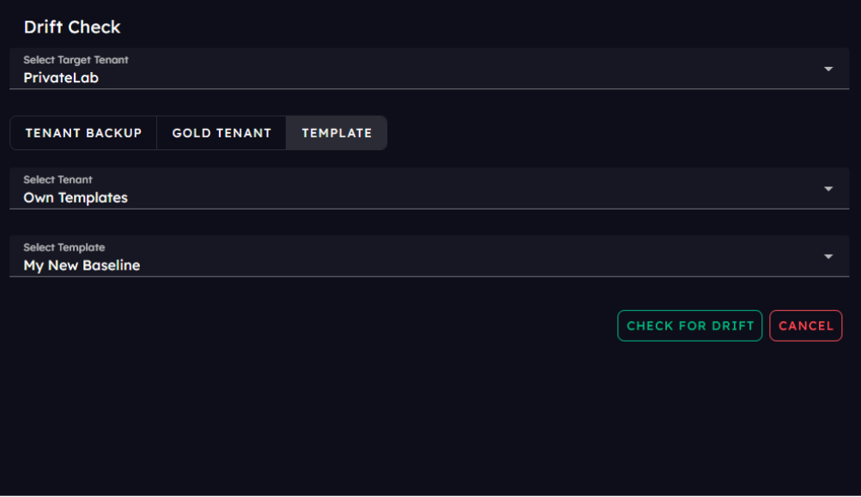Click the 'Select Template' field label
This screenshot has width=861, height=497.
click(x=64, y=247)
